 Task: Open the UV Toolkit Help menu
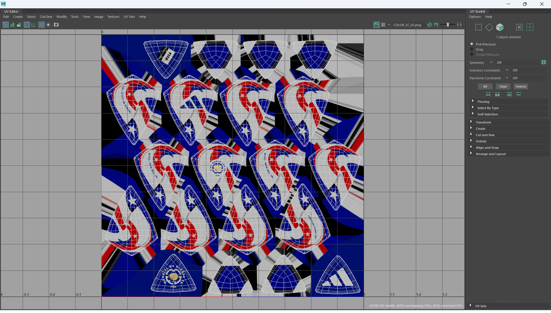pos(489,17)
